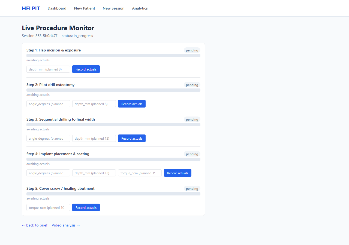Click Step 5 progress bar

pyautogui.click(x=113, y=194)
